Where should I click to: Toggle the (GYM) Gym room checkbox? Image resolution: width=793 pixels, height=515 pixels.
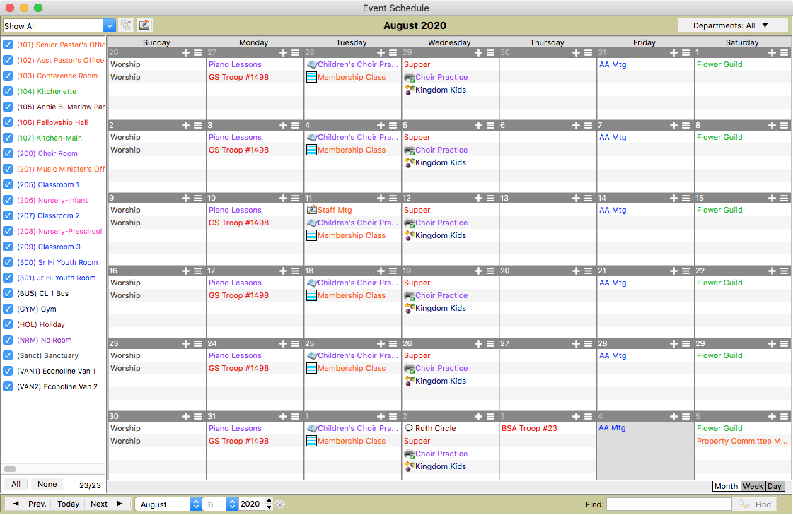pyautogui.click(x=8, y=309)
